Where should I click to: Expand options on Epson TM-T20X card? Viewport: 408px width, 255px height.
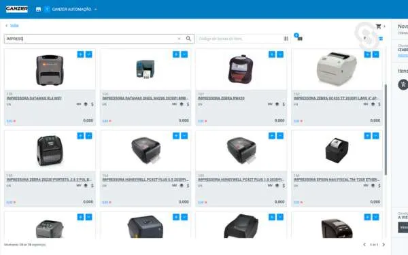(375, 135)
